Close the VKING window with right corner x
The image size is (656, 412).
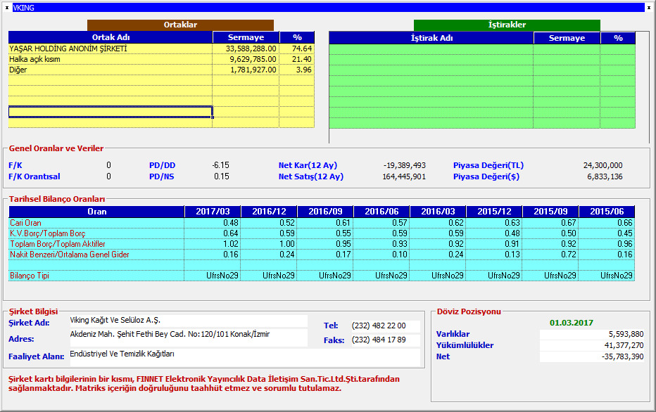[x=649, y=8]
